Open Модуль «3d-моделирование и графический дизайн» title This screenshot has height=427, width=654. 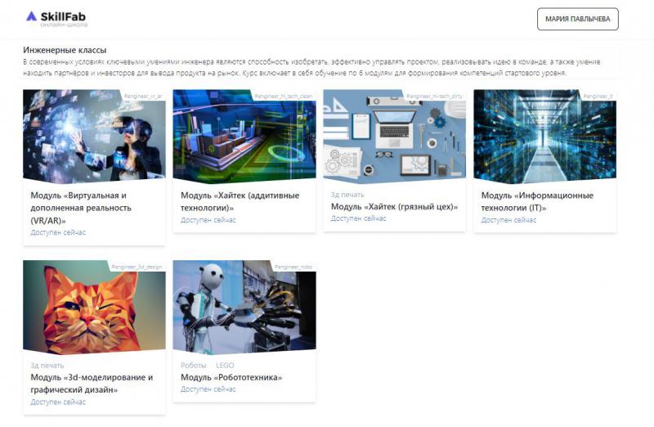pos(92,384)
